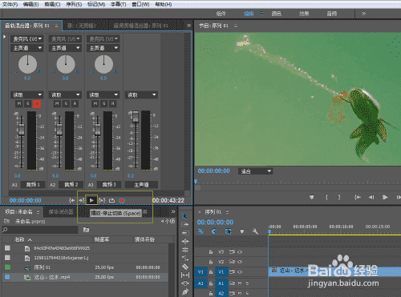The height and width of the screenshot is (297, 401).
Task: Switch to the Media Browser tab
Action: pyautogui.click(x=60, y=212)
